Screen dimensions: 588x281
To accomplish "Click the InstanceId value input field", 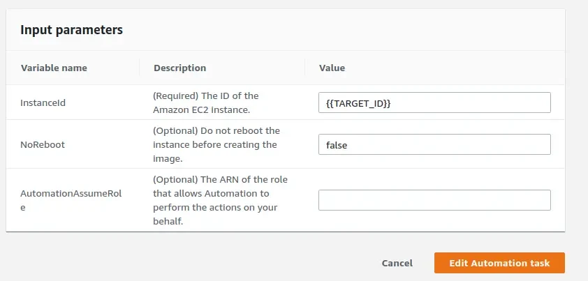I will click(434, 102).
